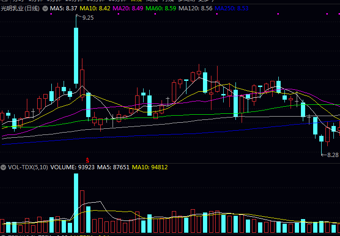Click the volume MA5: 87651 label
Screen dimensions: 340x236
click(x=113, y=167)
